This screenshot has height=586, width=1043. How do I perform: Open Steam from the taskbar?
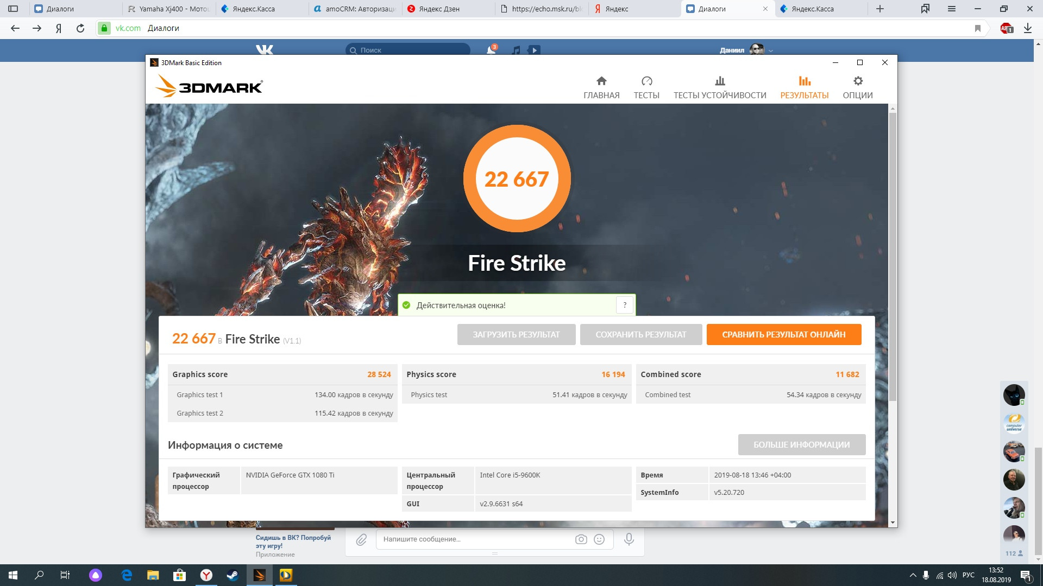click(233, 575)
